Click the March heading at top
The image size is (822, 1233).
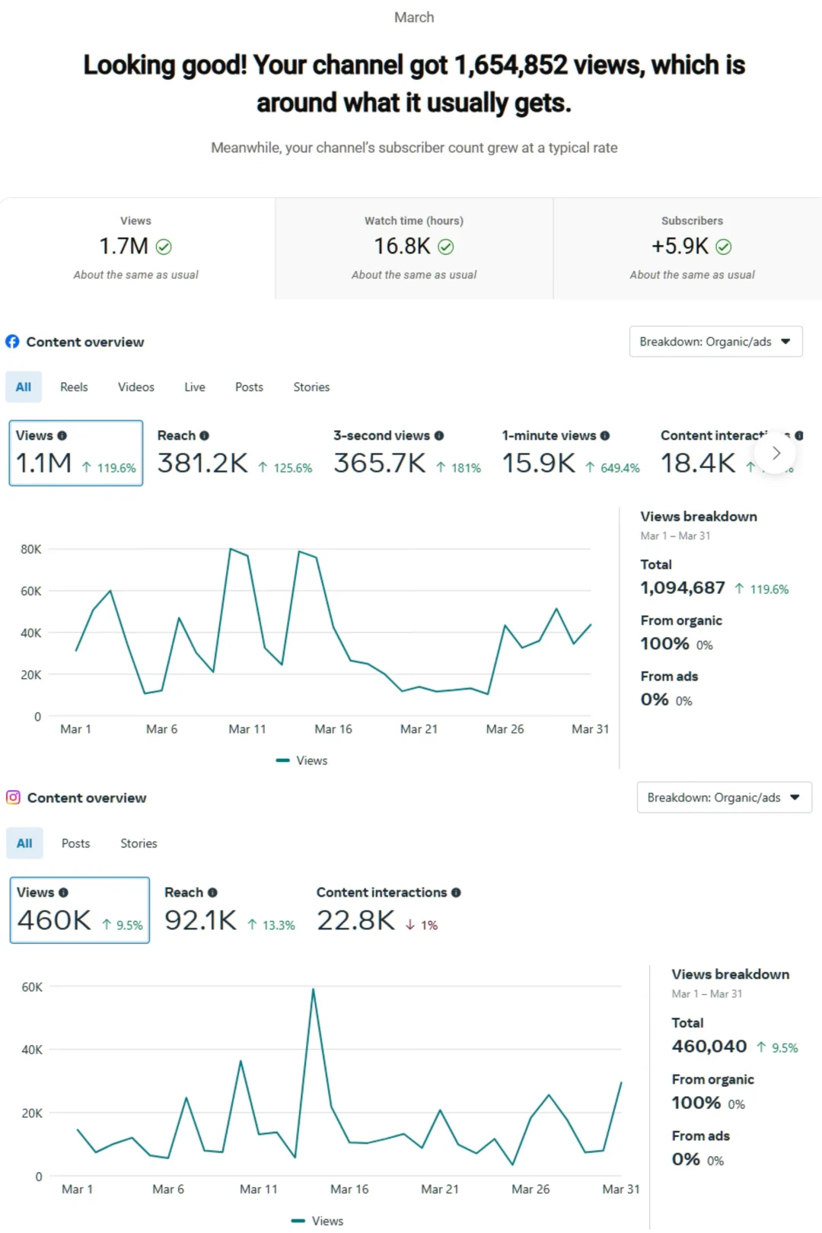click(414, 17)
